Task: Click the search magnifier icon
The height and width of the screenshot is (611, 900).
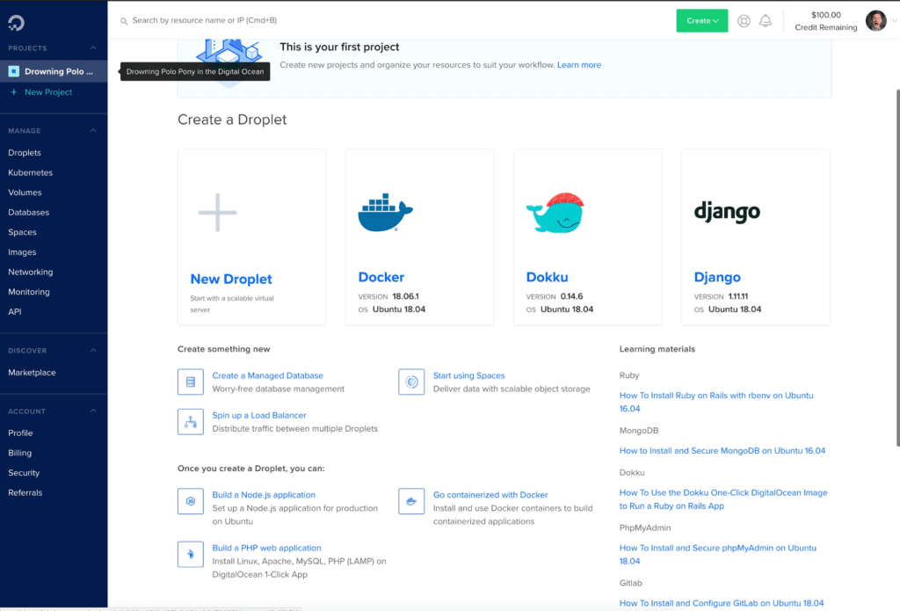Action: point(124,21)
